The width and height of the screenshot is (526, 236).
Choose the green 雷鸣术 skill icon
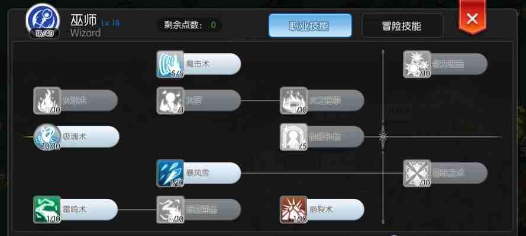tap(47, 209)
